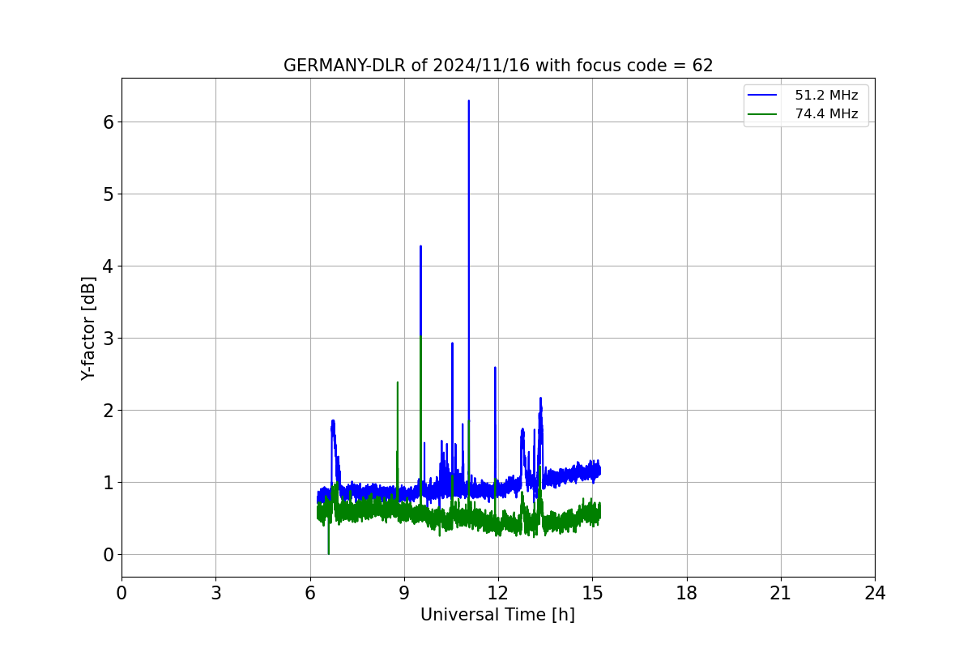Click y-axis tick label '4'
The width and height of the screenshot is (972, 648).
(108, 266)
